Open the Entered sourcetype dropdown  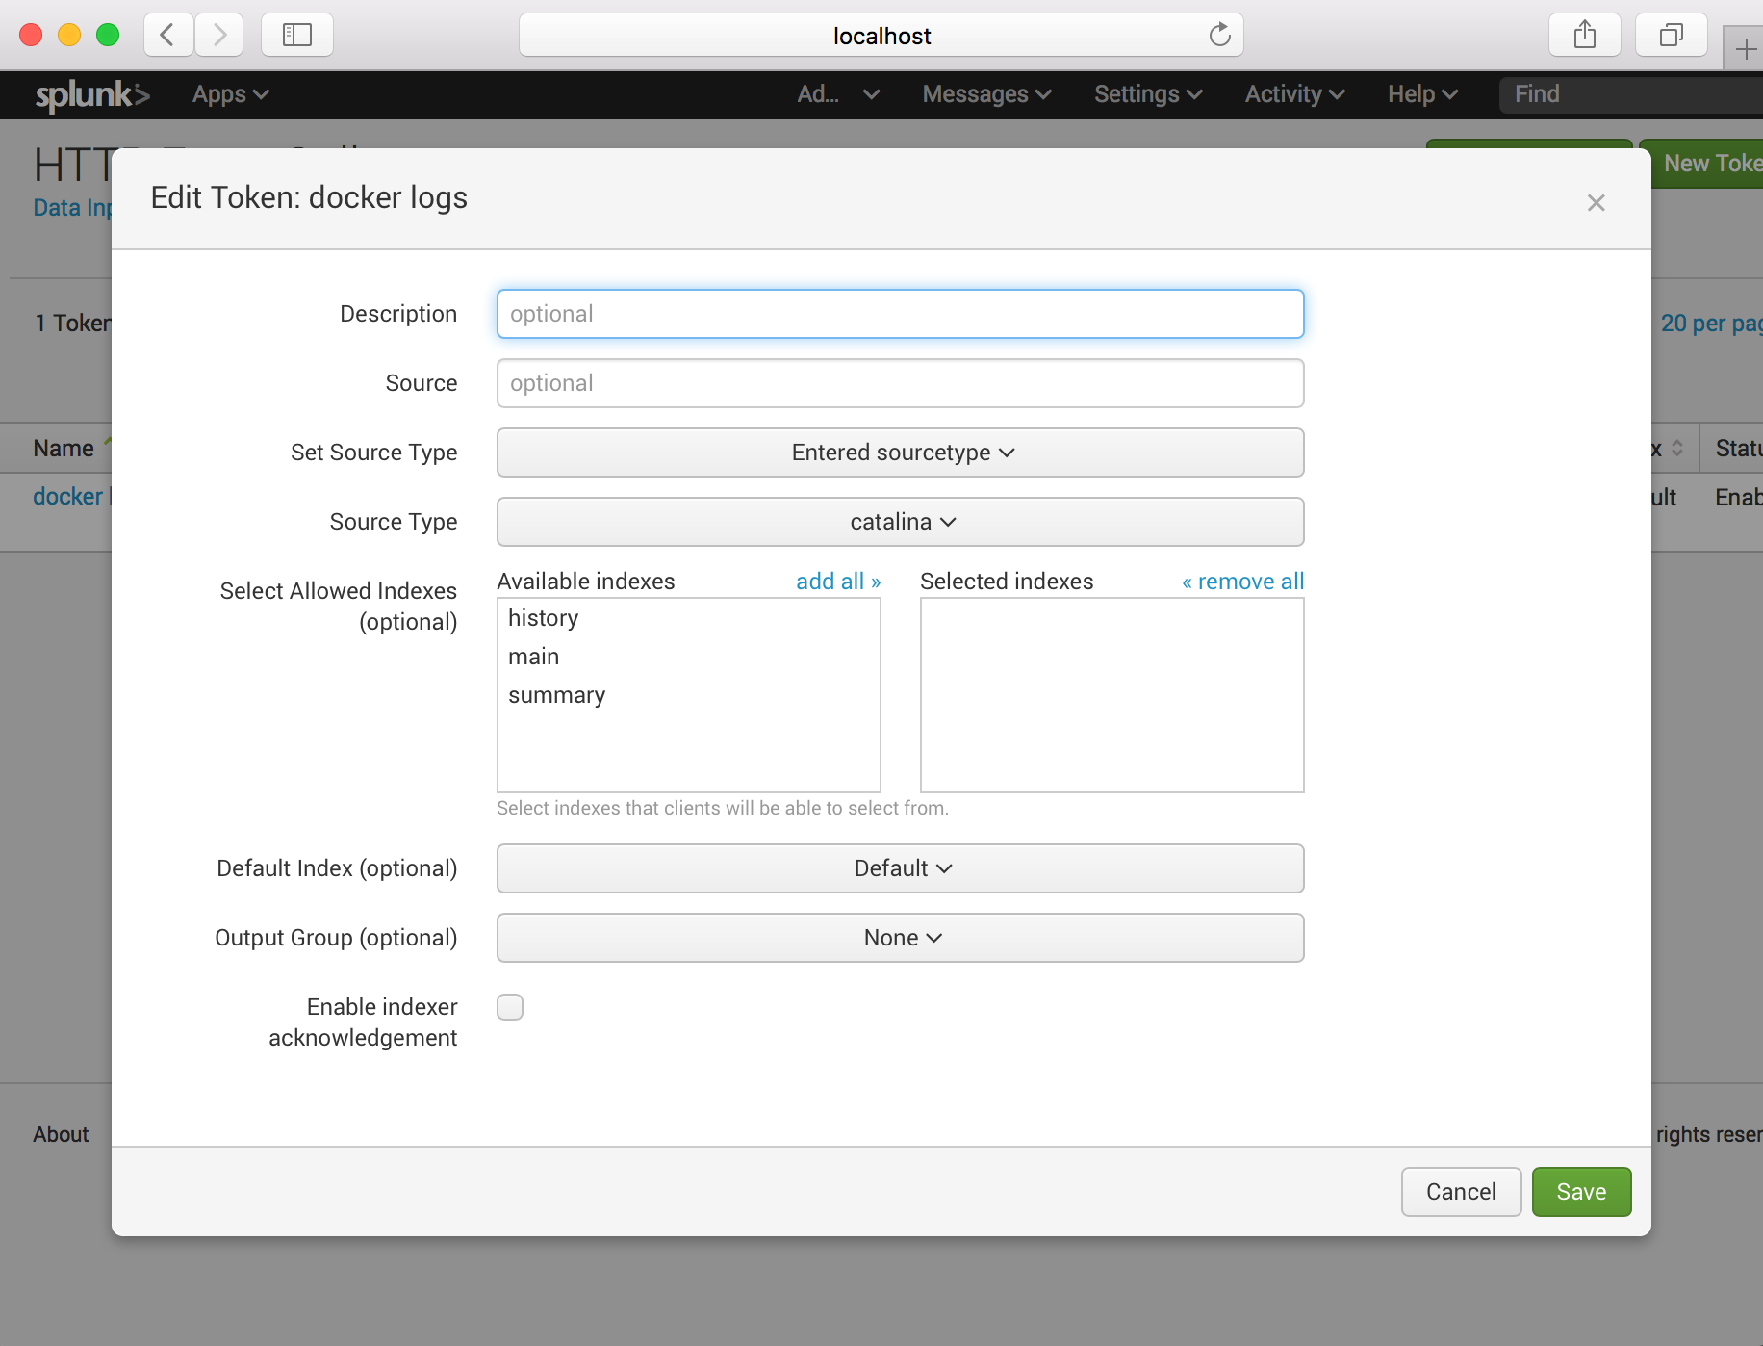tap(900, 453)
